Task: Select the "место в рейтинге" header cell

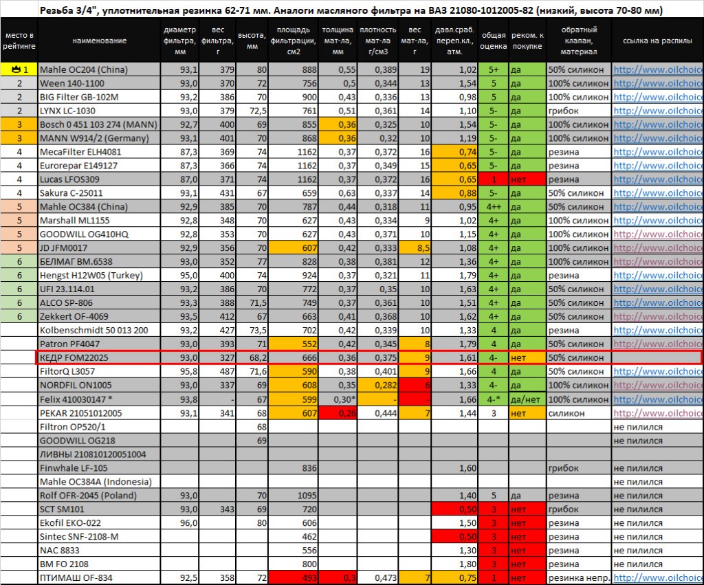Action: (x=19, y=41)
